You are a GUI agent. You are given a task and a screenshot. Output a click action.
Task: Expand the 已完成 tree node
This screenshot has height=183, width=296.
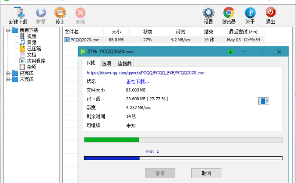tap(8, 73)
